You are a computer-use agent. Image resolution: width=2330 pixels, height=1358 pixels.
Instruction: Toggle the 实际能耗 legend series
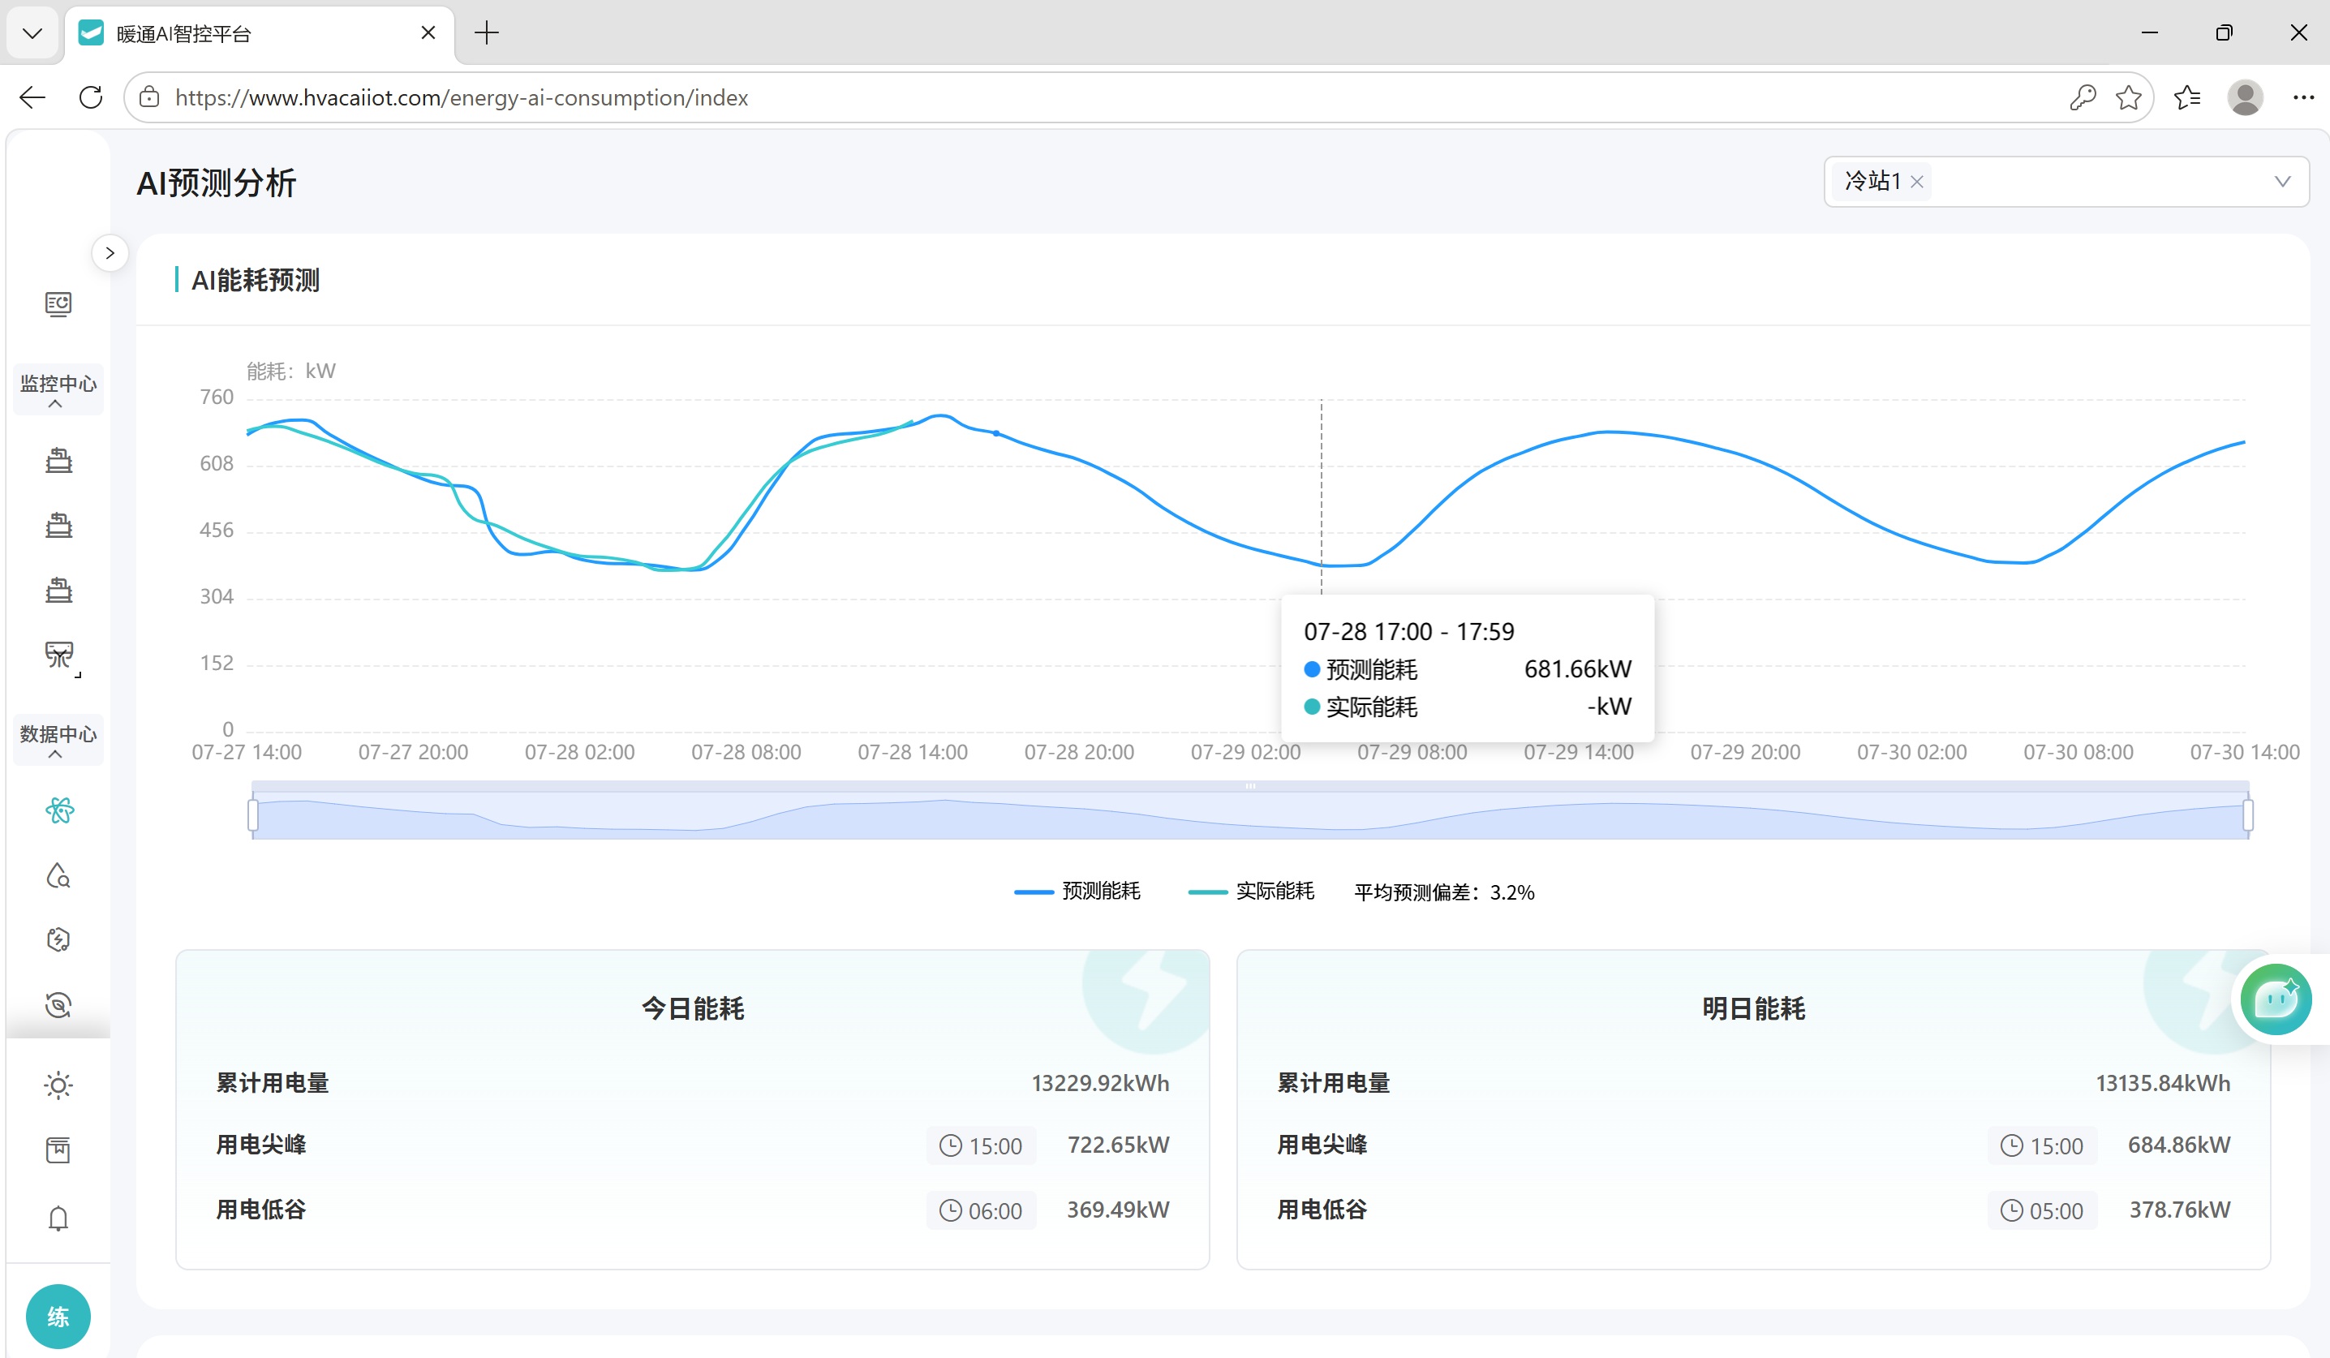(x=1251, y=892)
